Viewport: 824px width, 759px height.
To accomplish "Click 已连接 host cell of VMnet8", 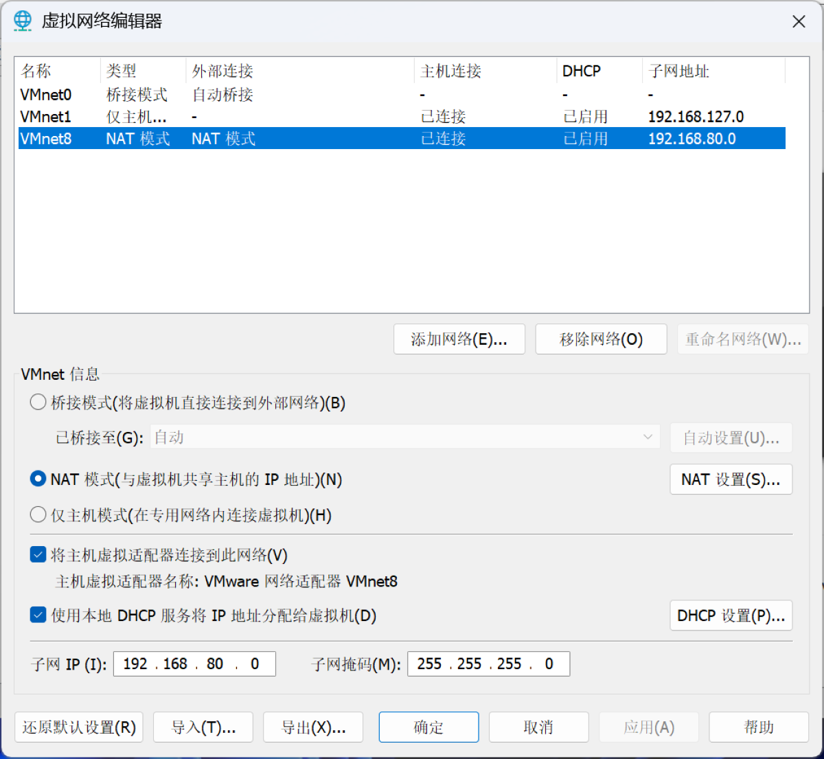I will pyautogui.click(x=443, y=138).
